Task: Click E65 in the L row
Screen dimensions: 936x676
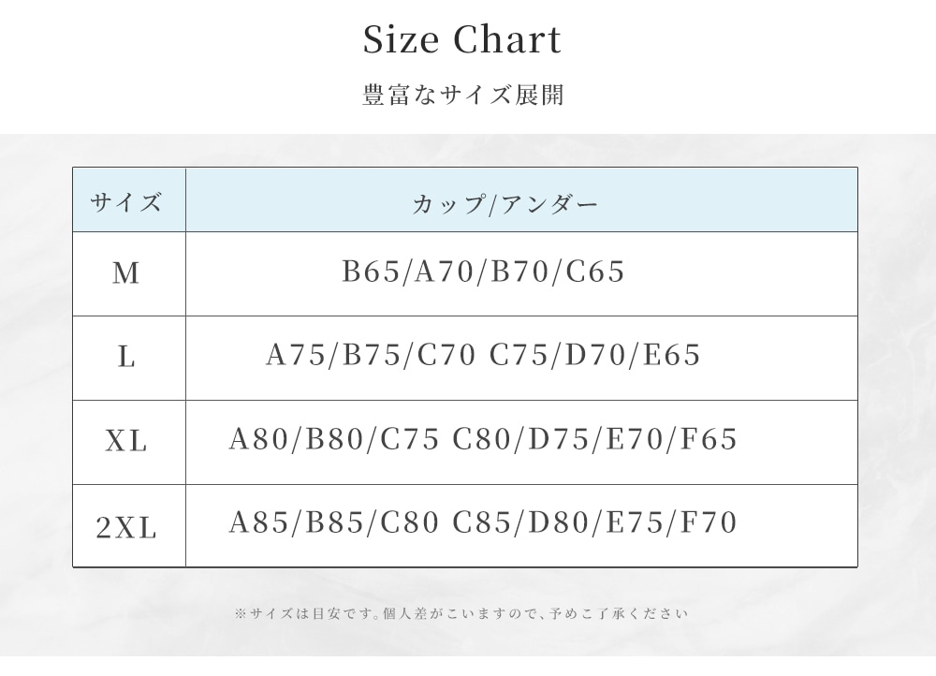Action: [671, 356]
